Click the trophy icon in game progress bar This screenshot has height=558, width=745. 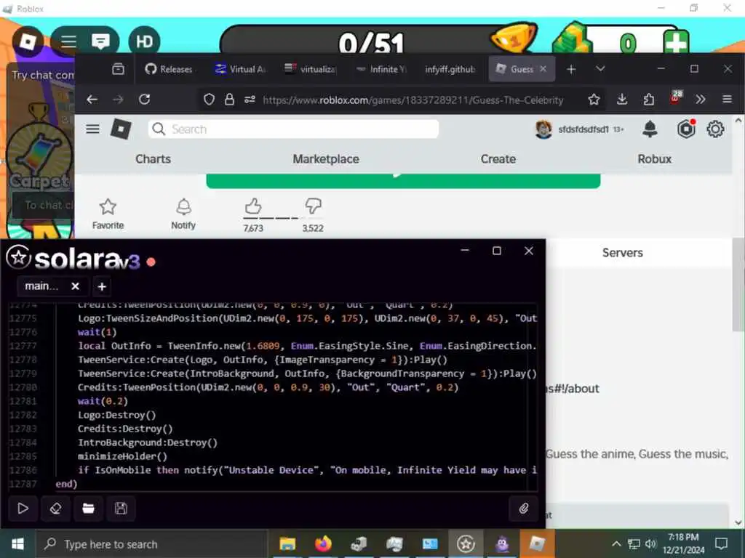[x=514, y=39]
